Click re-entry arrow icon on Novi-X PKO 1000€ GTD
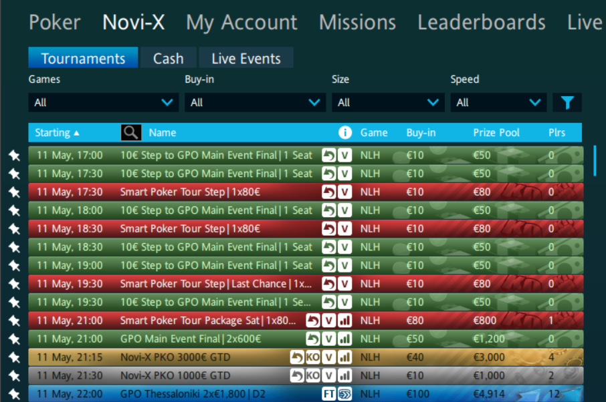606x402 pixels. (296, 375)
